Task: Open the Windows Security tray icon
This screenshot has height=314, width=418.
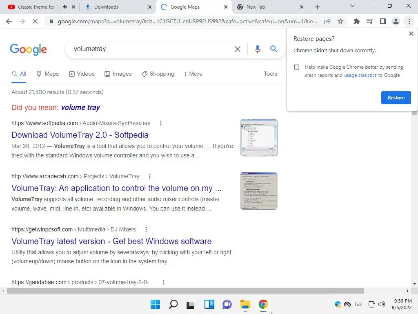Action: (x=338, y=304)
